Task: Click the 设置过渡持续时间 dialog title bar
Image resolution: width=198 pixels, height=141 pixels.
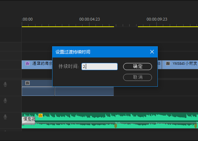Action: 105,52
